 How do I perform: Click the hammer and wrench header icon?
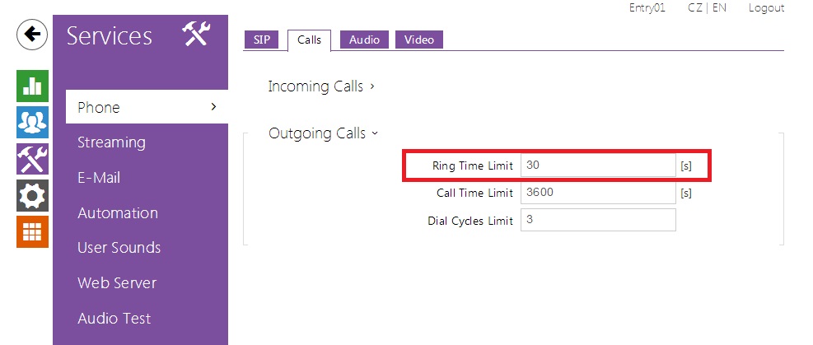coord(196,35)
